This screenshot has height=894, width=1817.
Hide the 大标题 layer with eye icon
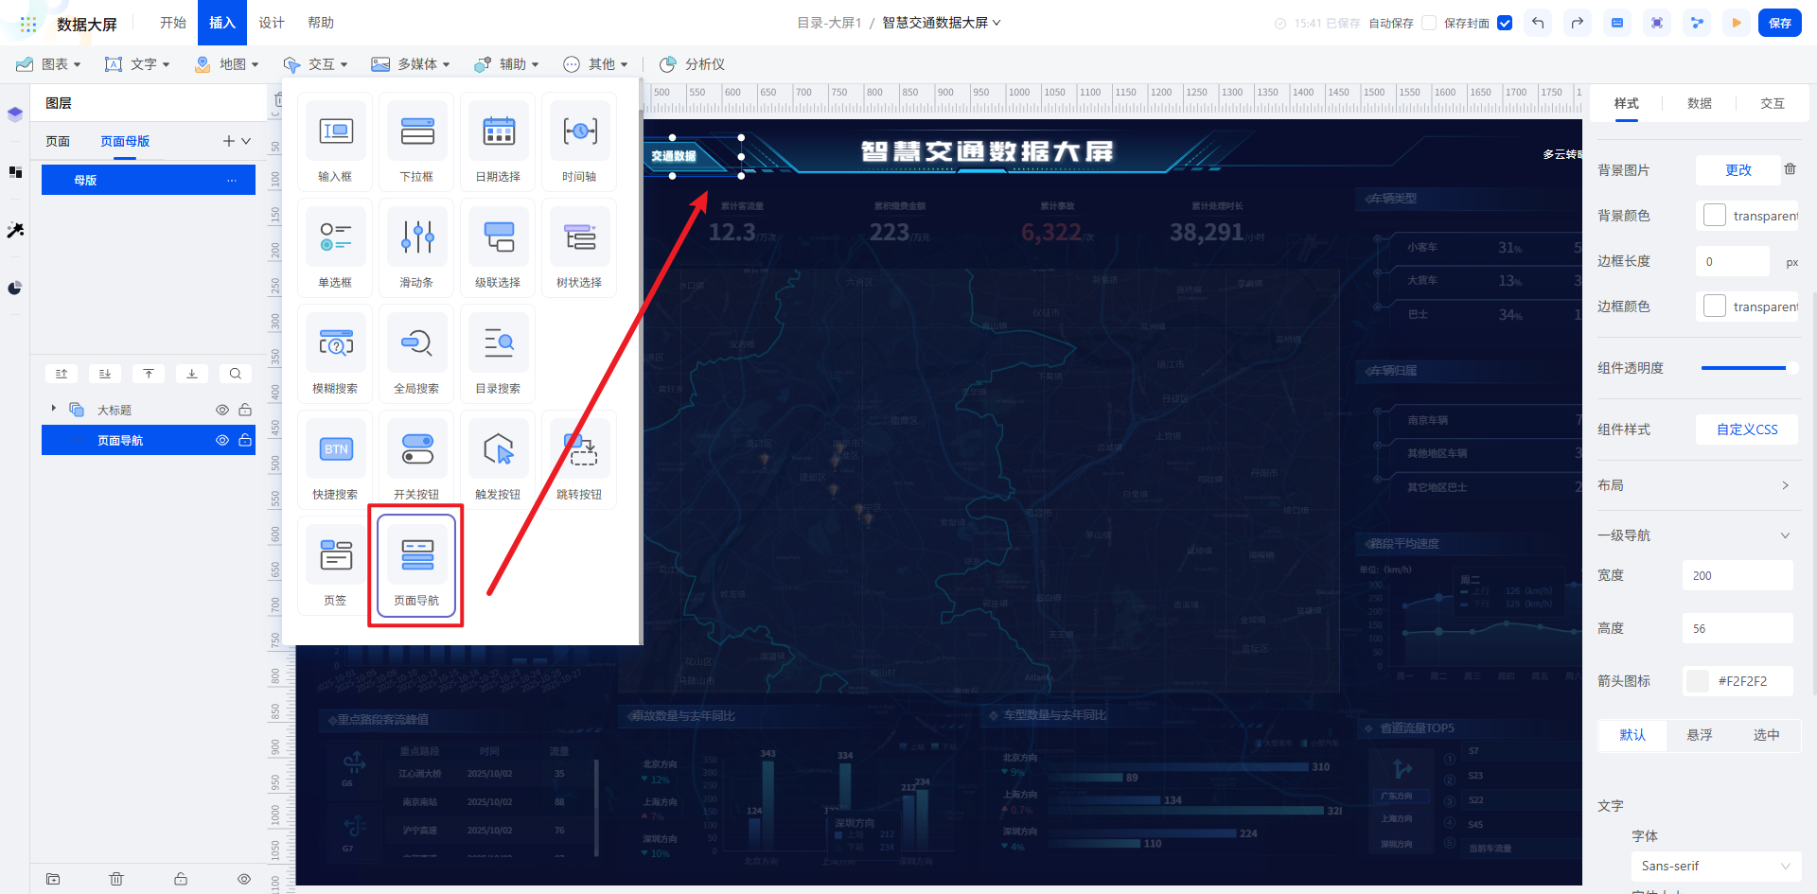[x=222, y=410]
